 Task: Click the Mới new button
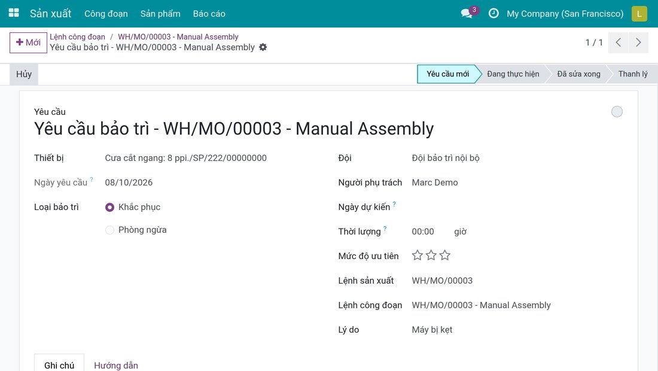pos(28,42)
